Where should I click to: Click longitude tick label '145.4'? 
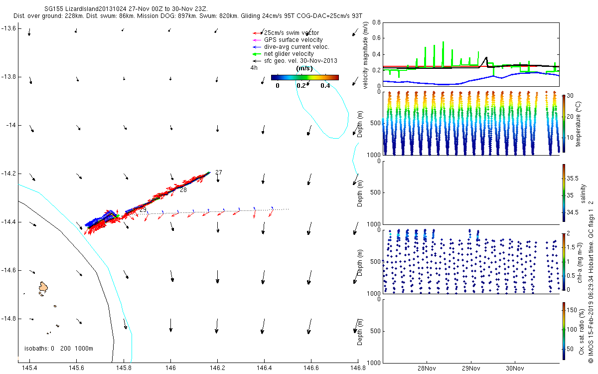(x=29, y=369)
